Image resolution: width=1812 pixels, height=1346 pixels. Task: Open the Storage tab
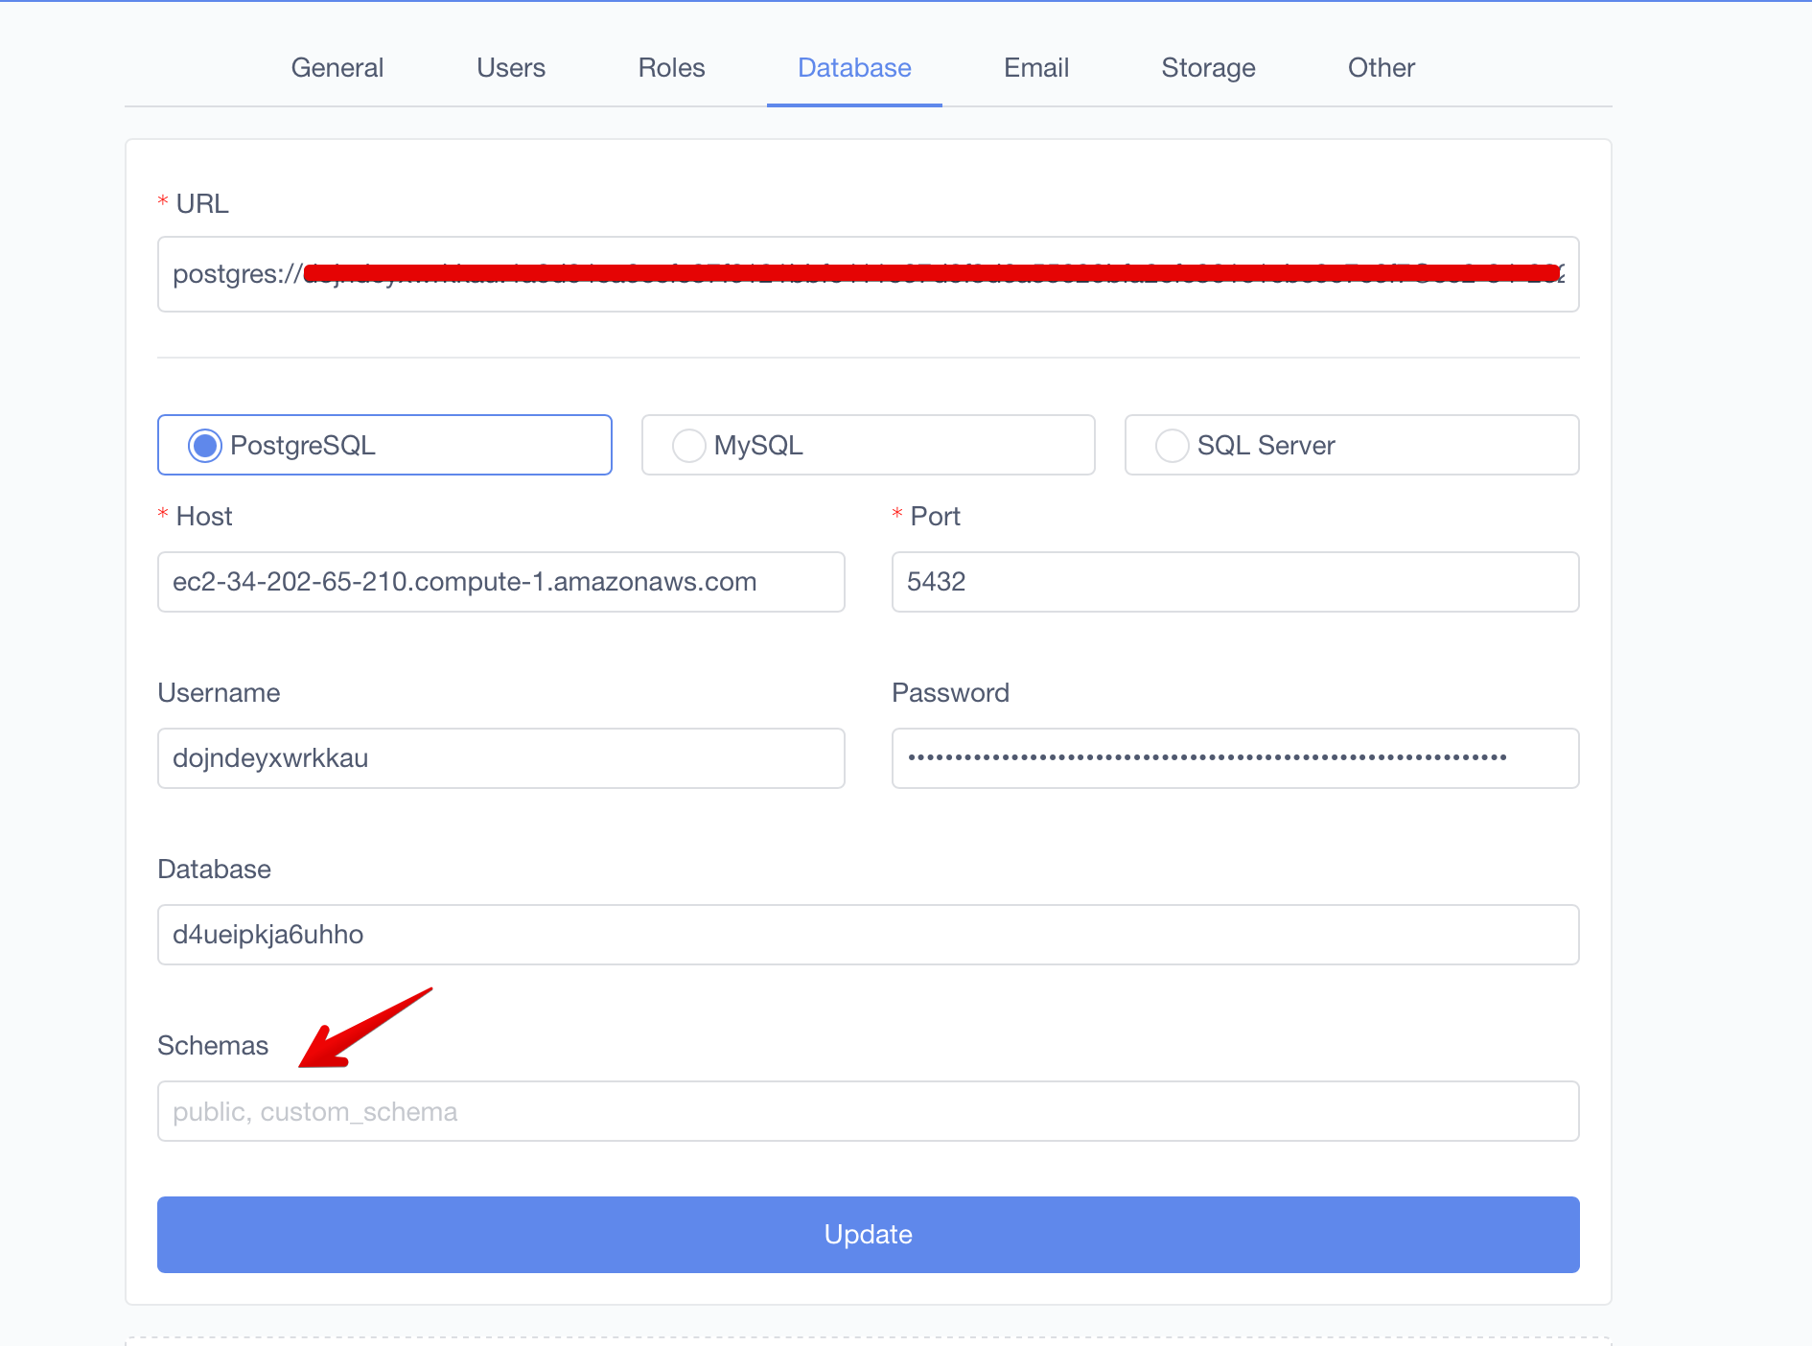click(x=1208, y=67)
